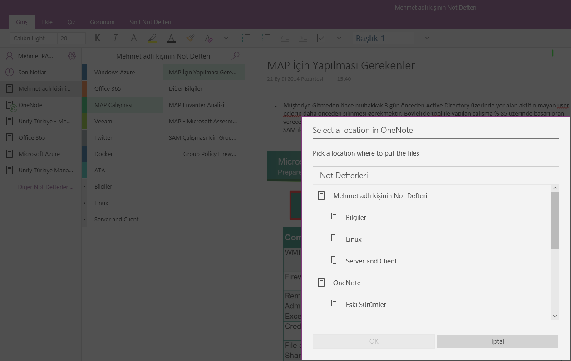Open the Group Policy Firew... subpage

click(204, 154)
